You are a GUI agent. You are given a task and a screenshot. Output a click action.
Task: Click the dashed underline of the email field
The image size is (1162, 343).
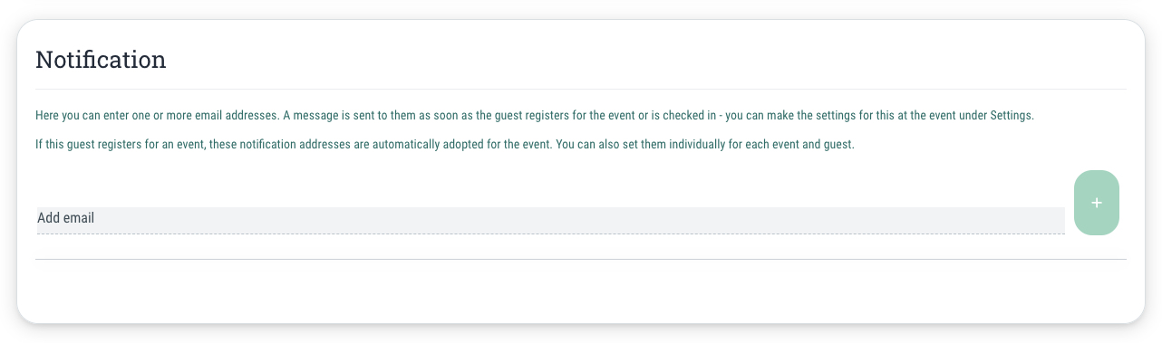click(550, 233)
